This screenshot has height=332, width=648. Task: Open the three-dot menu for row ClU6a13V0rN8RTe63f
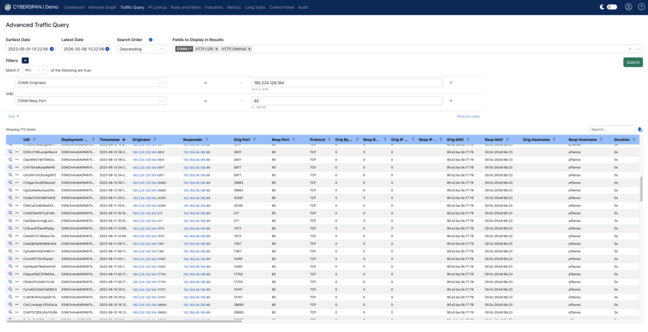point(17,198)
